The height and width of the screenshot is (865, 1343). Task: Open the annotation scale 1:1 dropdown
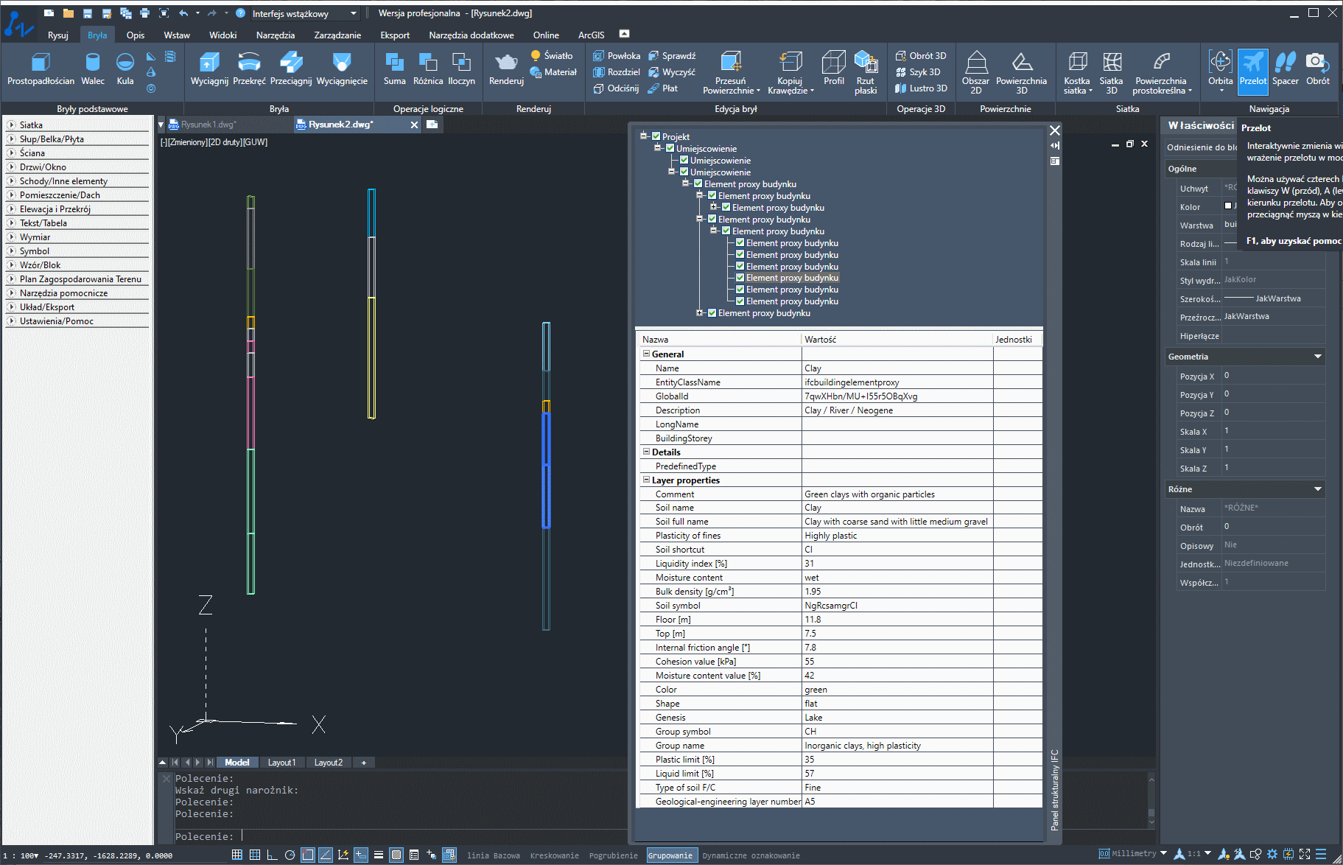click(1207, 853)
